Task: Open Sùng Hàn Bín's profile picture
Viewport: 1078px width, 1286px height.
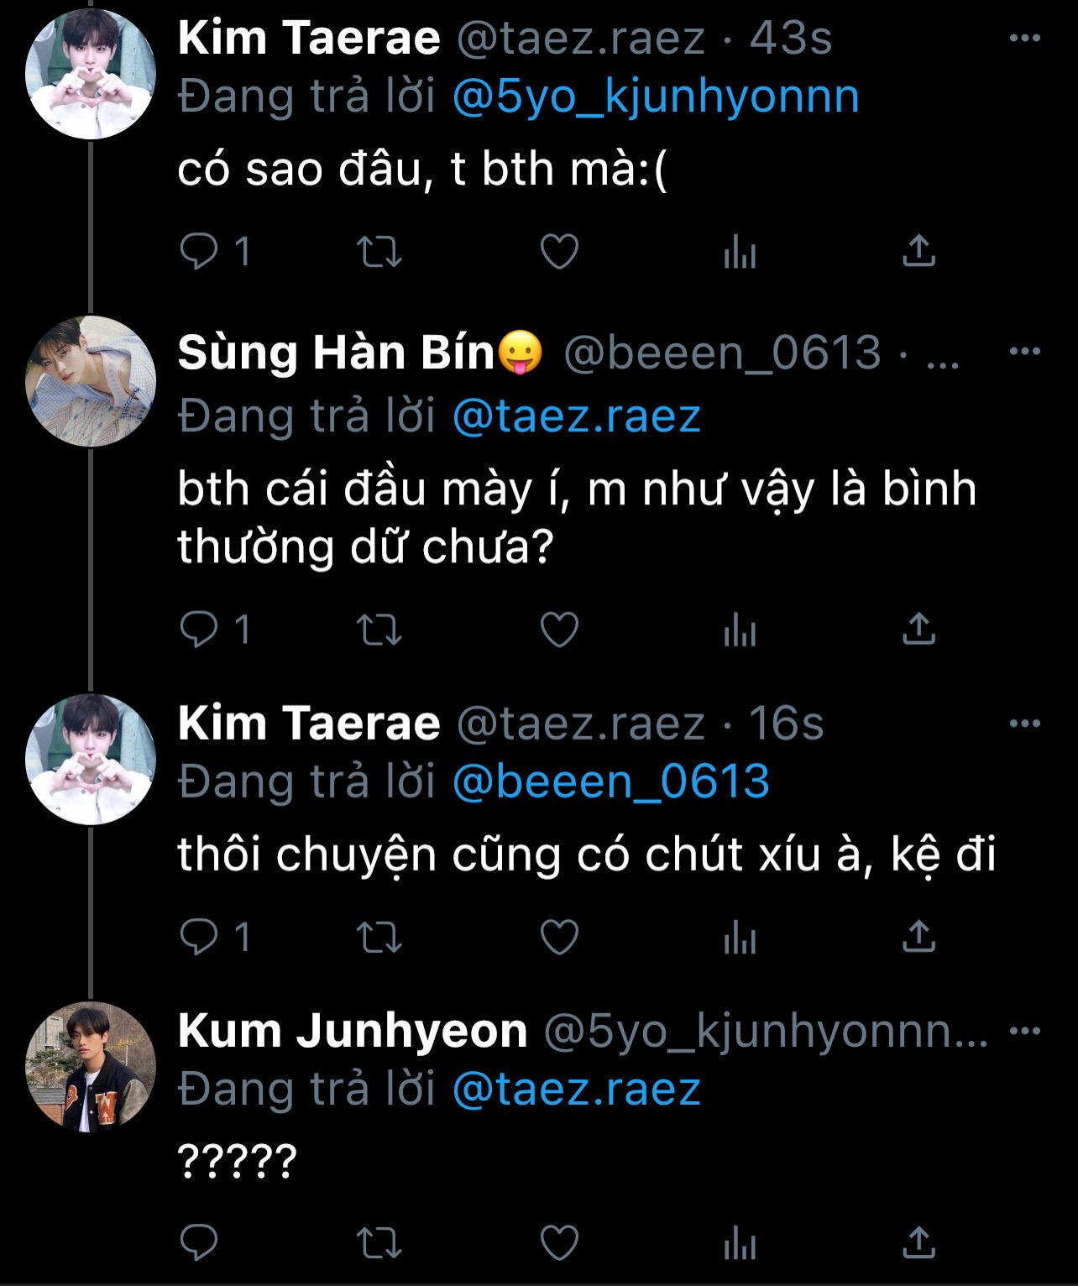Action: (91, 381)
